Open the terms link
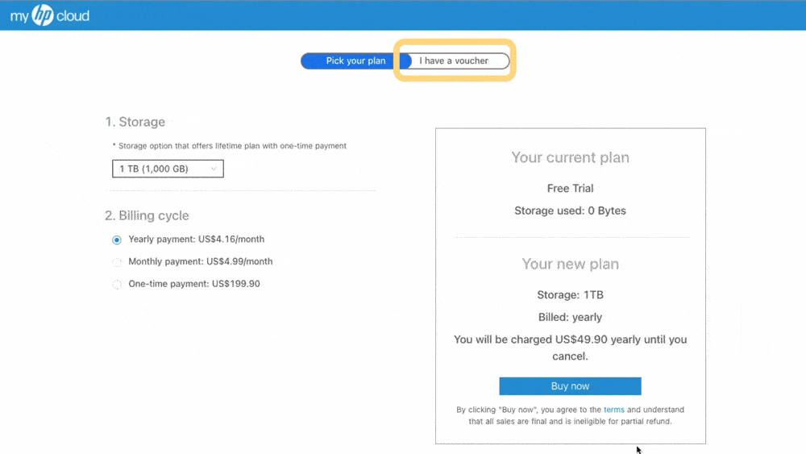This screenshot has width=806, height=454. click(613, 410)
